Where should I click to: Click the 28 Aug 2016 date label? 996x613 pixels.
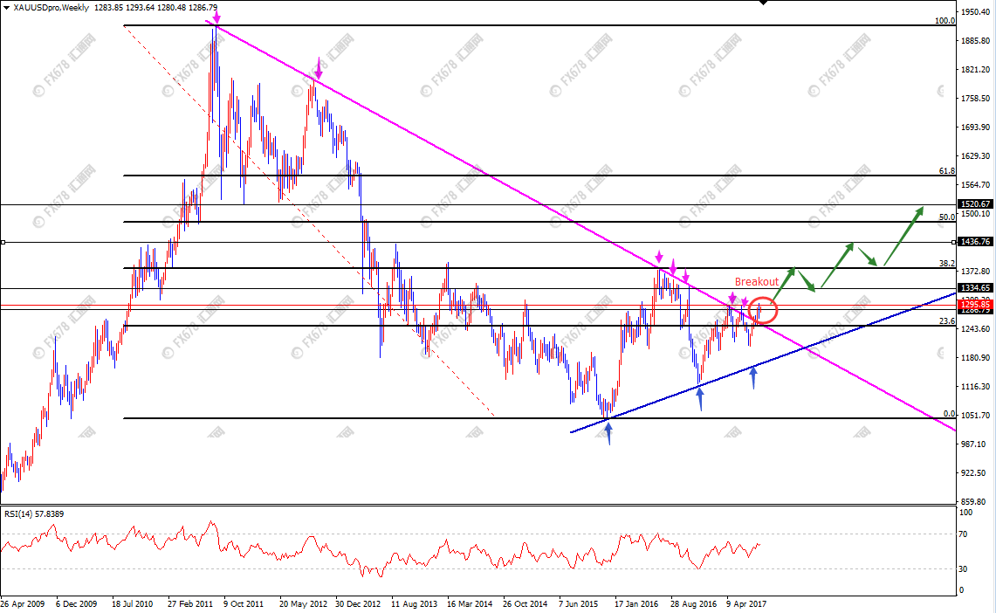point(694,604)
